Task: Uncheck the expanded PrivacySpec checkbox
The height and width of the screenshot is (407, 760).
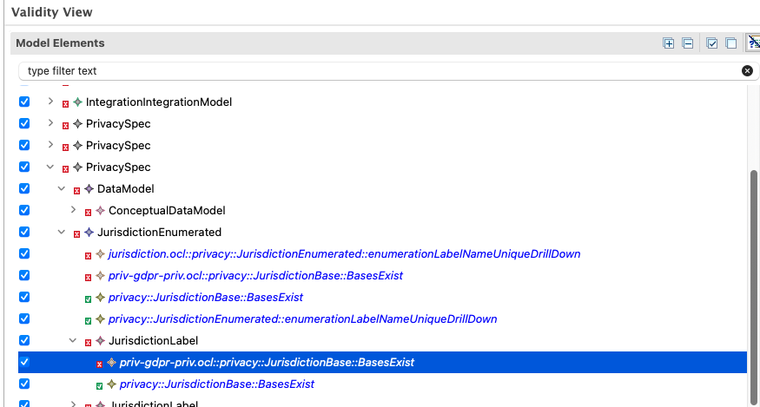Action: 24,167
